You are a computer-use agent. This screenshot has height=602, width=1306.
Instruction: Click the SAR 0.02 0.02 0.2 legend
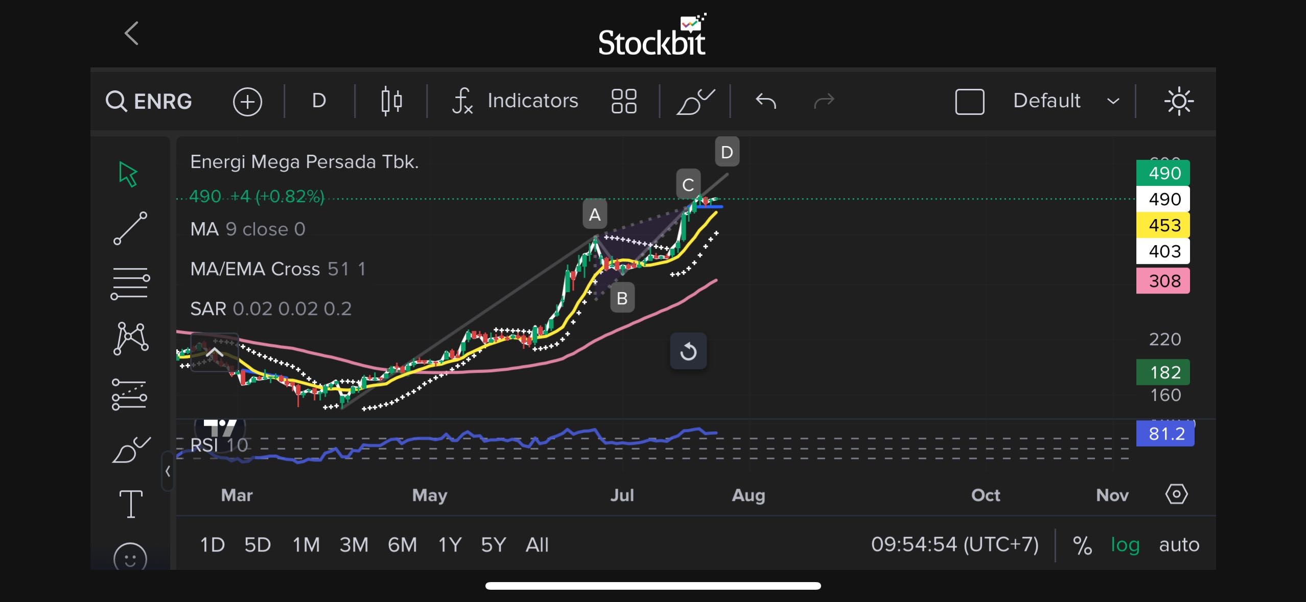click(x=271, y=309)
